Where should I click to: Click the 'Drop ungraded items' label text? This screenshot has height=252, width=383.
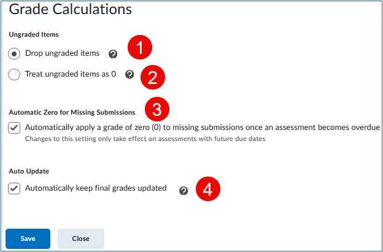pyautogui.click(x=62, y=53)
